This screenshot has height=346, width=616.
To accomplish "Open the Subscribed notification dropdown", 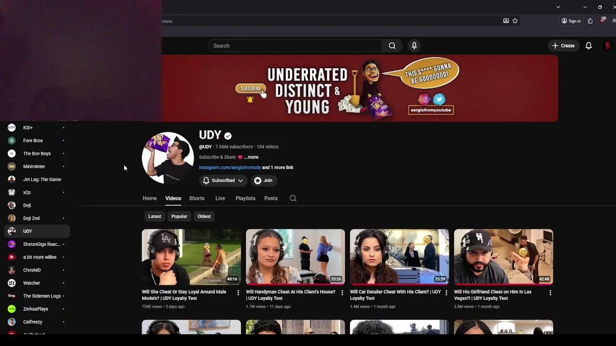I will (223, 181).
